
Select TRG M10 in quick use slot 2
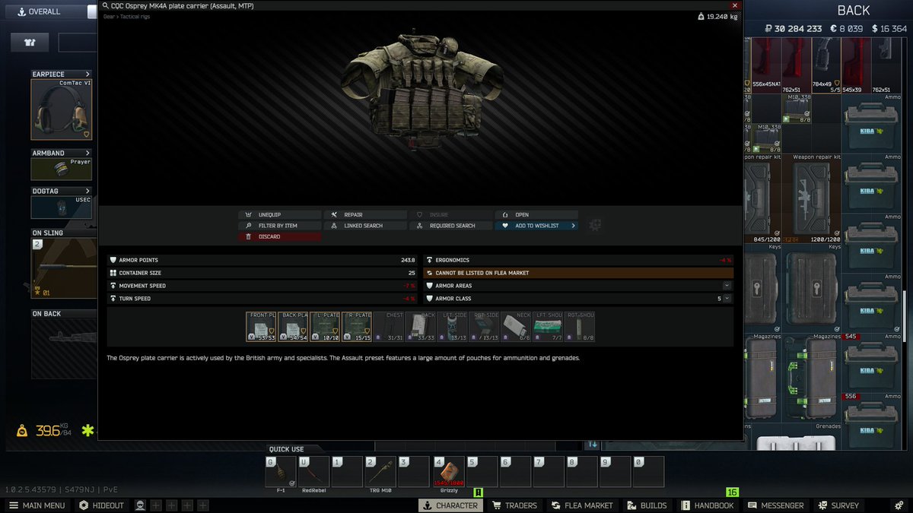380,472
